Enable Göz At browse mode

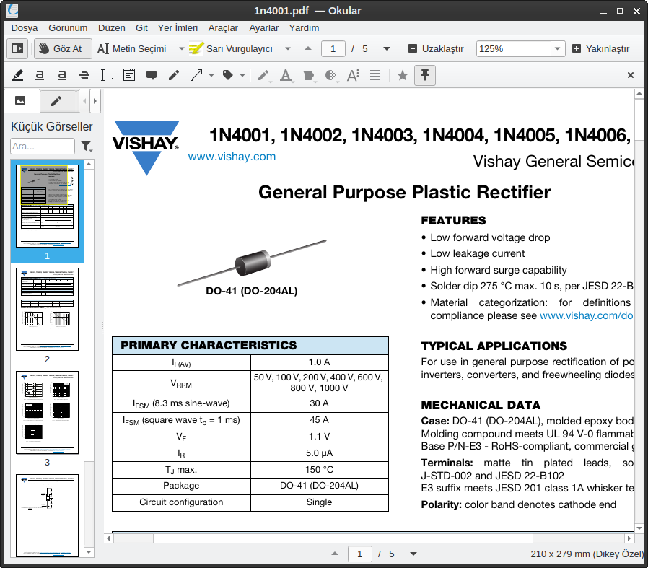click(62, 48)
